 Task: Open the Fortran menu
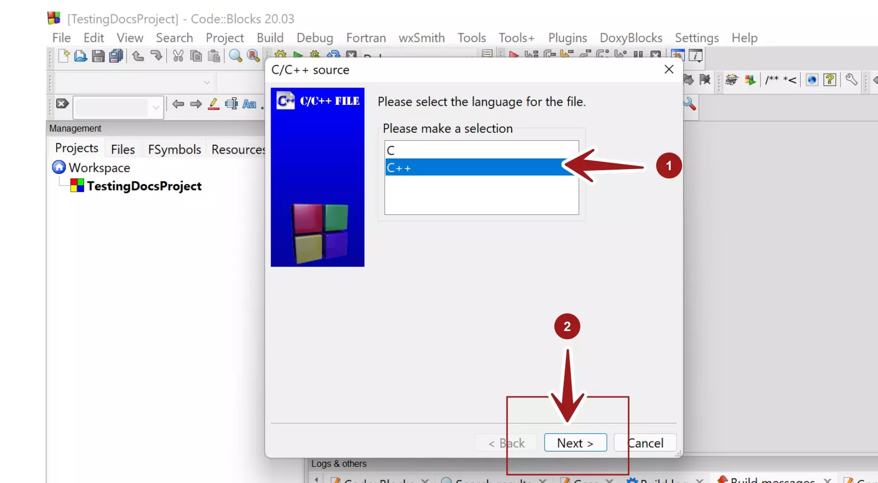click(366, 38)
